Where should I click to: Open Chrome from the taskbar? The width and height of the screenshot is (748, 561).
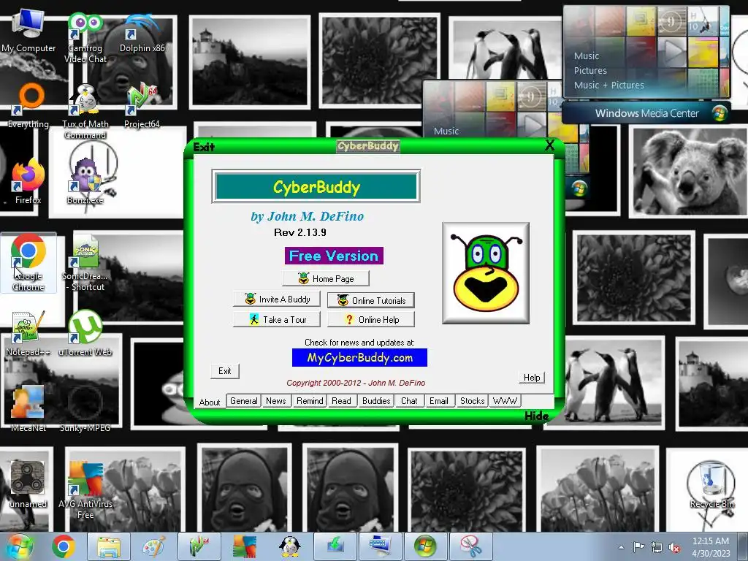pyautogui.click(x=64, y=546)
